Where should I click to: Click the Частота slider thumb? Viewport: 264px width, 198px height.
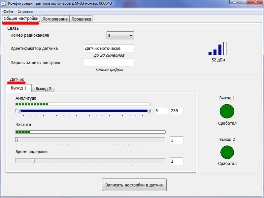tap(16, 140)
